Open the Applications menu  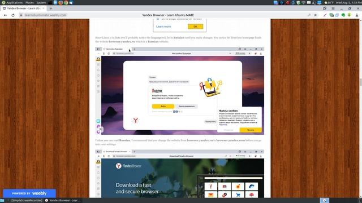pos(12,2)
